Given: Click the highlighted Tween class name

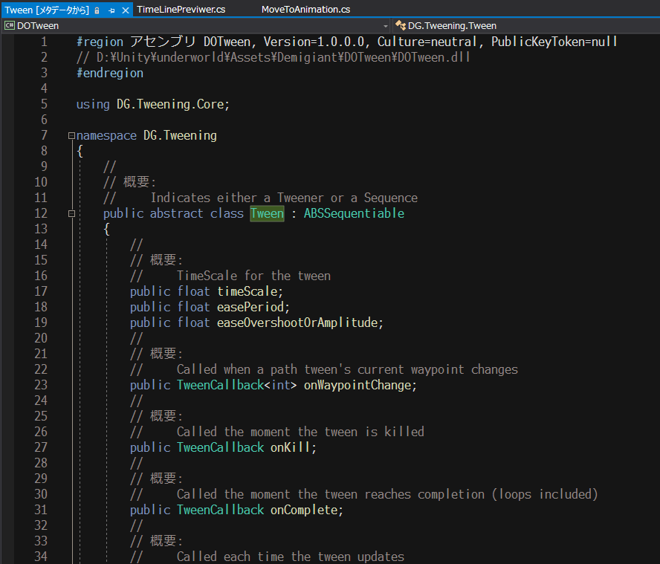Looking at the screenshot, I should [x=267, y=213].
